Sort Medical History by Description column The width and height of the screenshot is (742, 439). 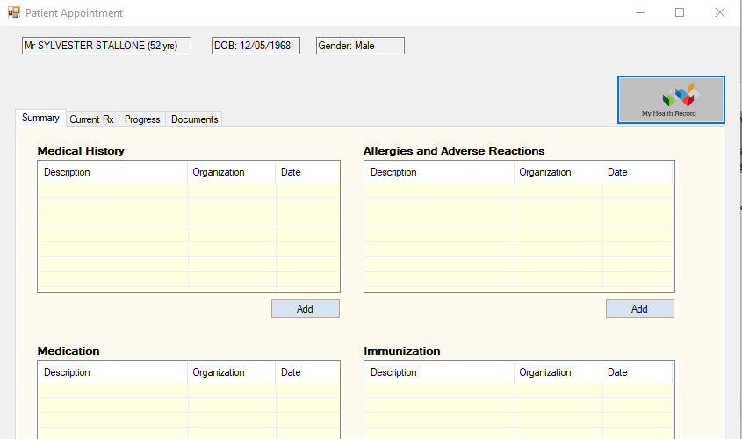(112, 172)
